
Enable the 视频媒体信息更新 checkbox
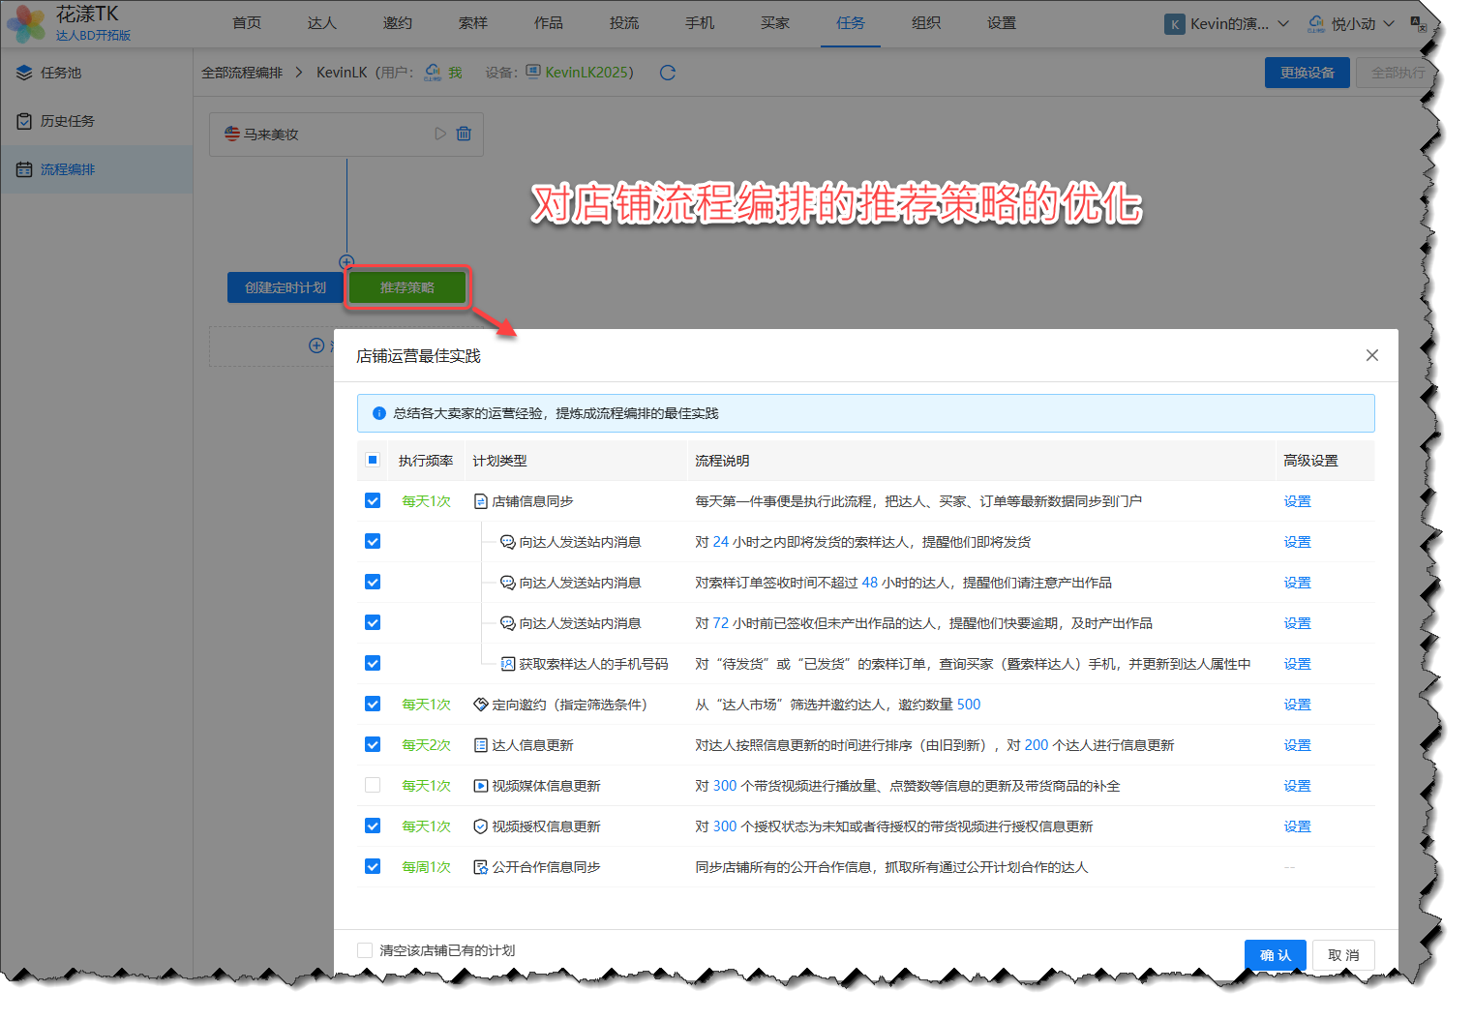tap(373, 785)
